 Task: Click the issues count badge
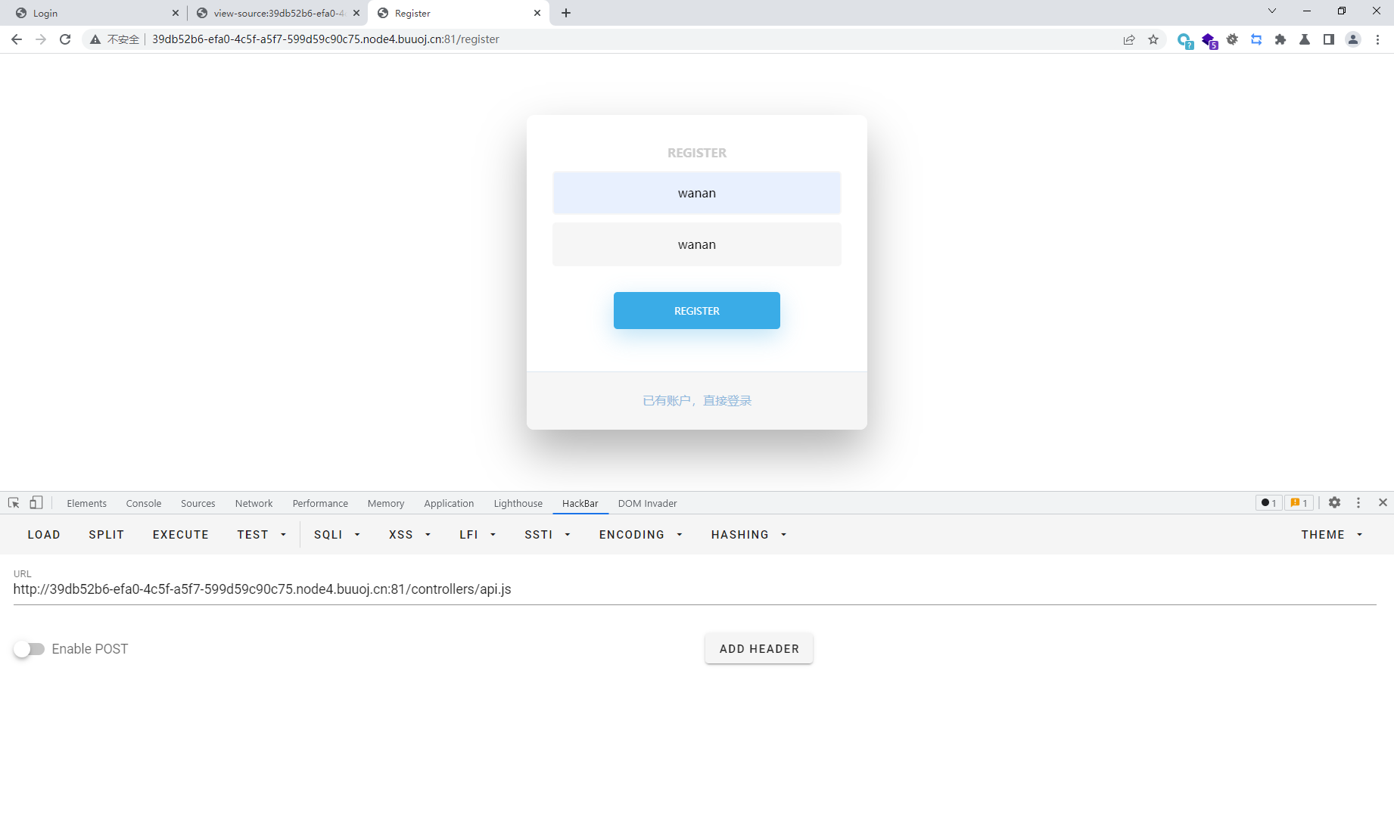[x=1299, y=503]
